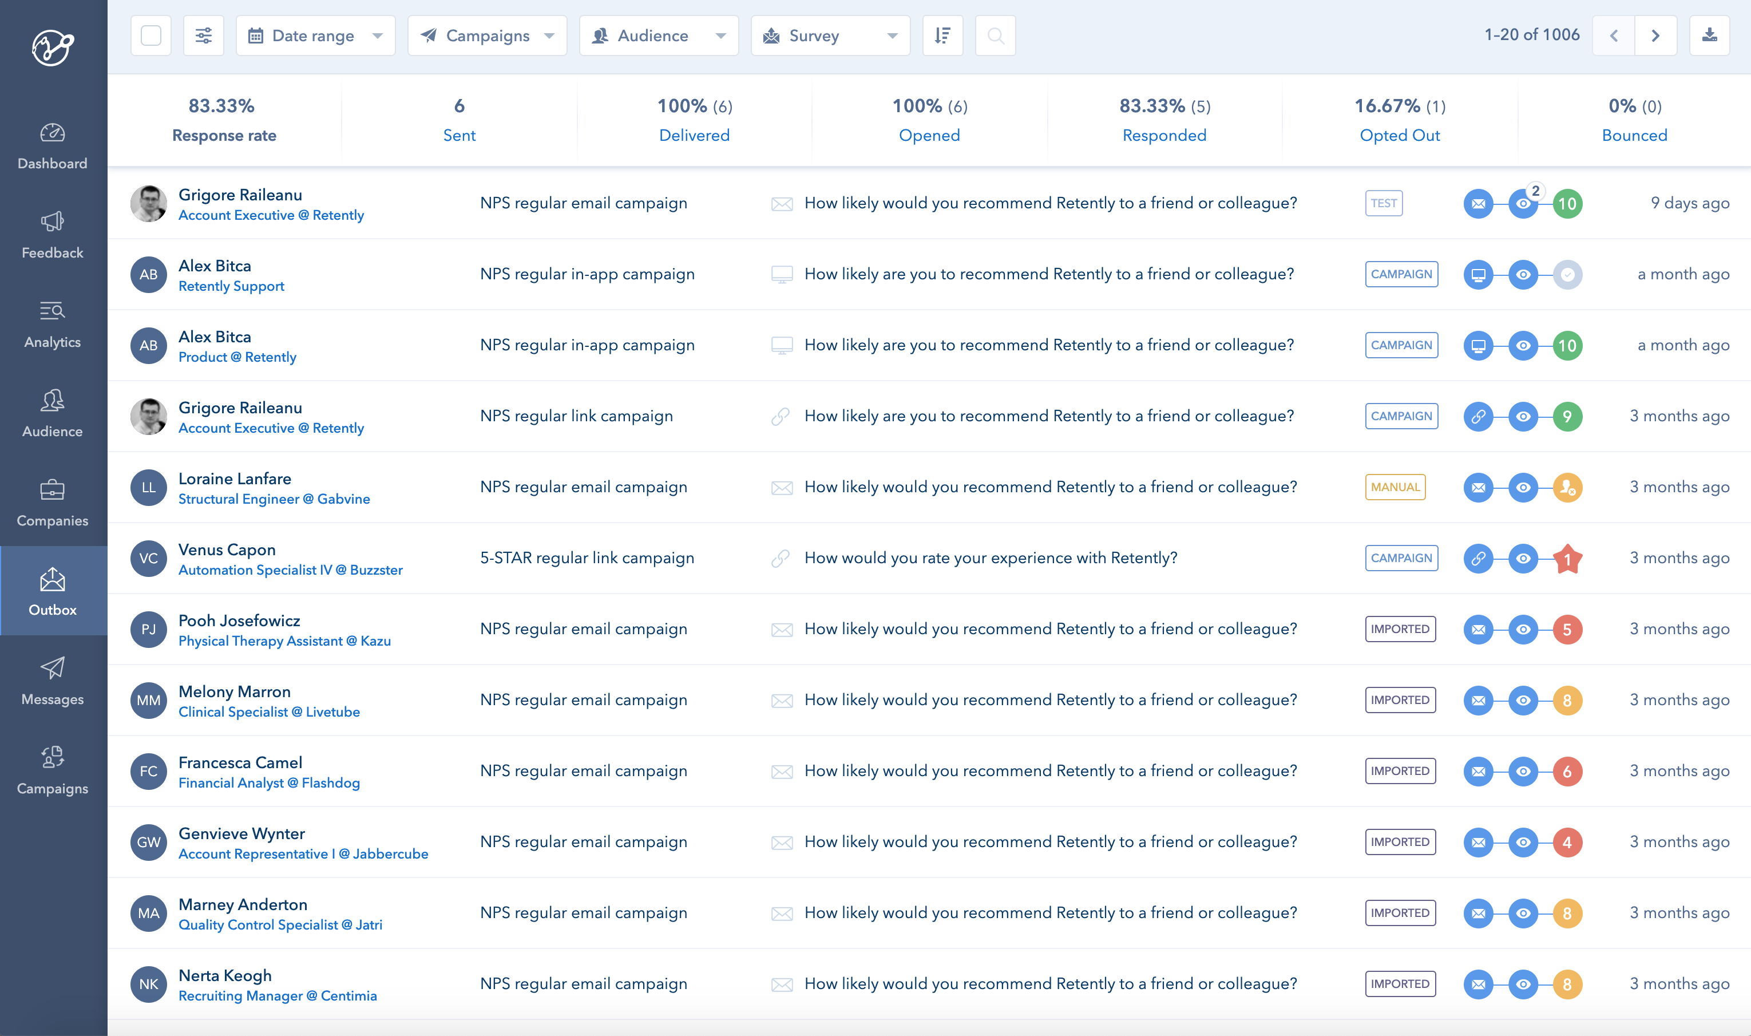The height and width of the screenshot is (1036, 1751).
Task: Tick the select-all checkbox in toolbar
Action: (x=150, y=35)
